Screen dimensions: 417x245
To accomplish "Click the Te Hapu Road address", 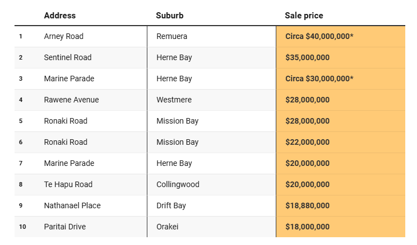I will click(68, 184).
